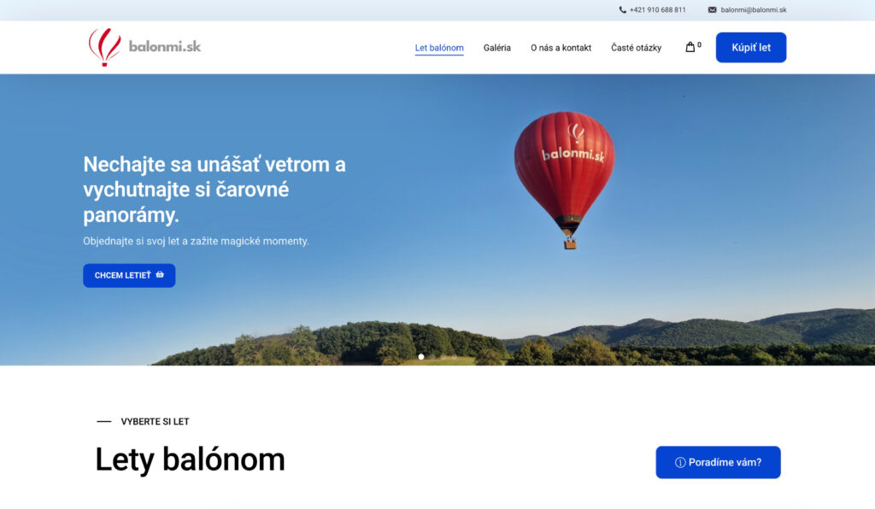Click the Kúpiť let button
875x509 pixels.
751,47
